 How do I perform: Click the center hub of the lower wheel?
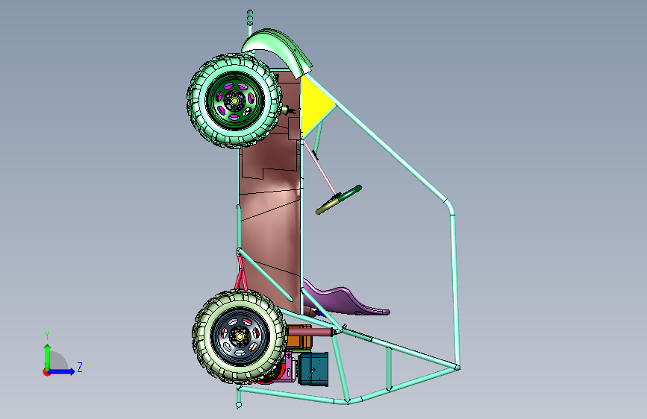tap(240, 336)
